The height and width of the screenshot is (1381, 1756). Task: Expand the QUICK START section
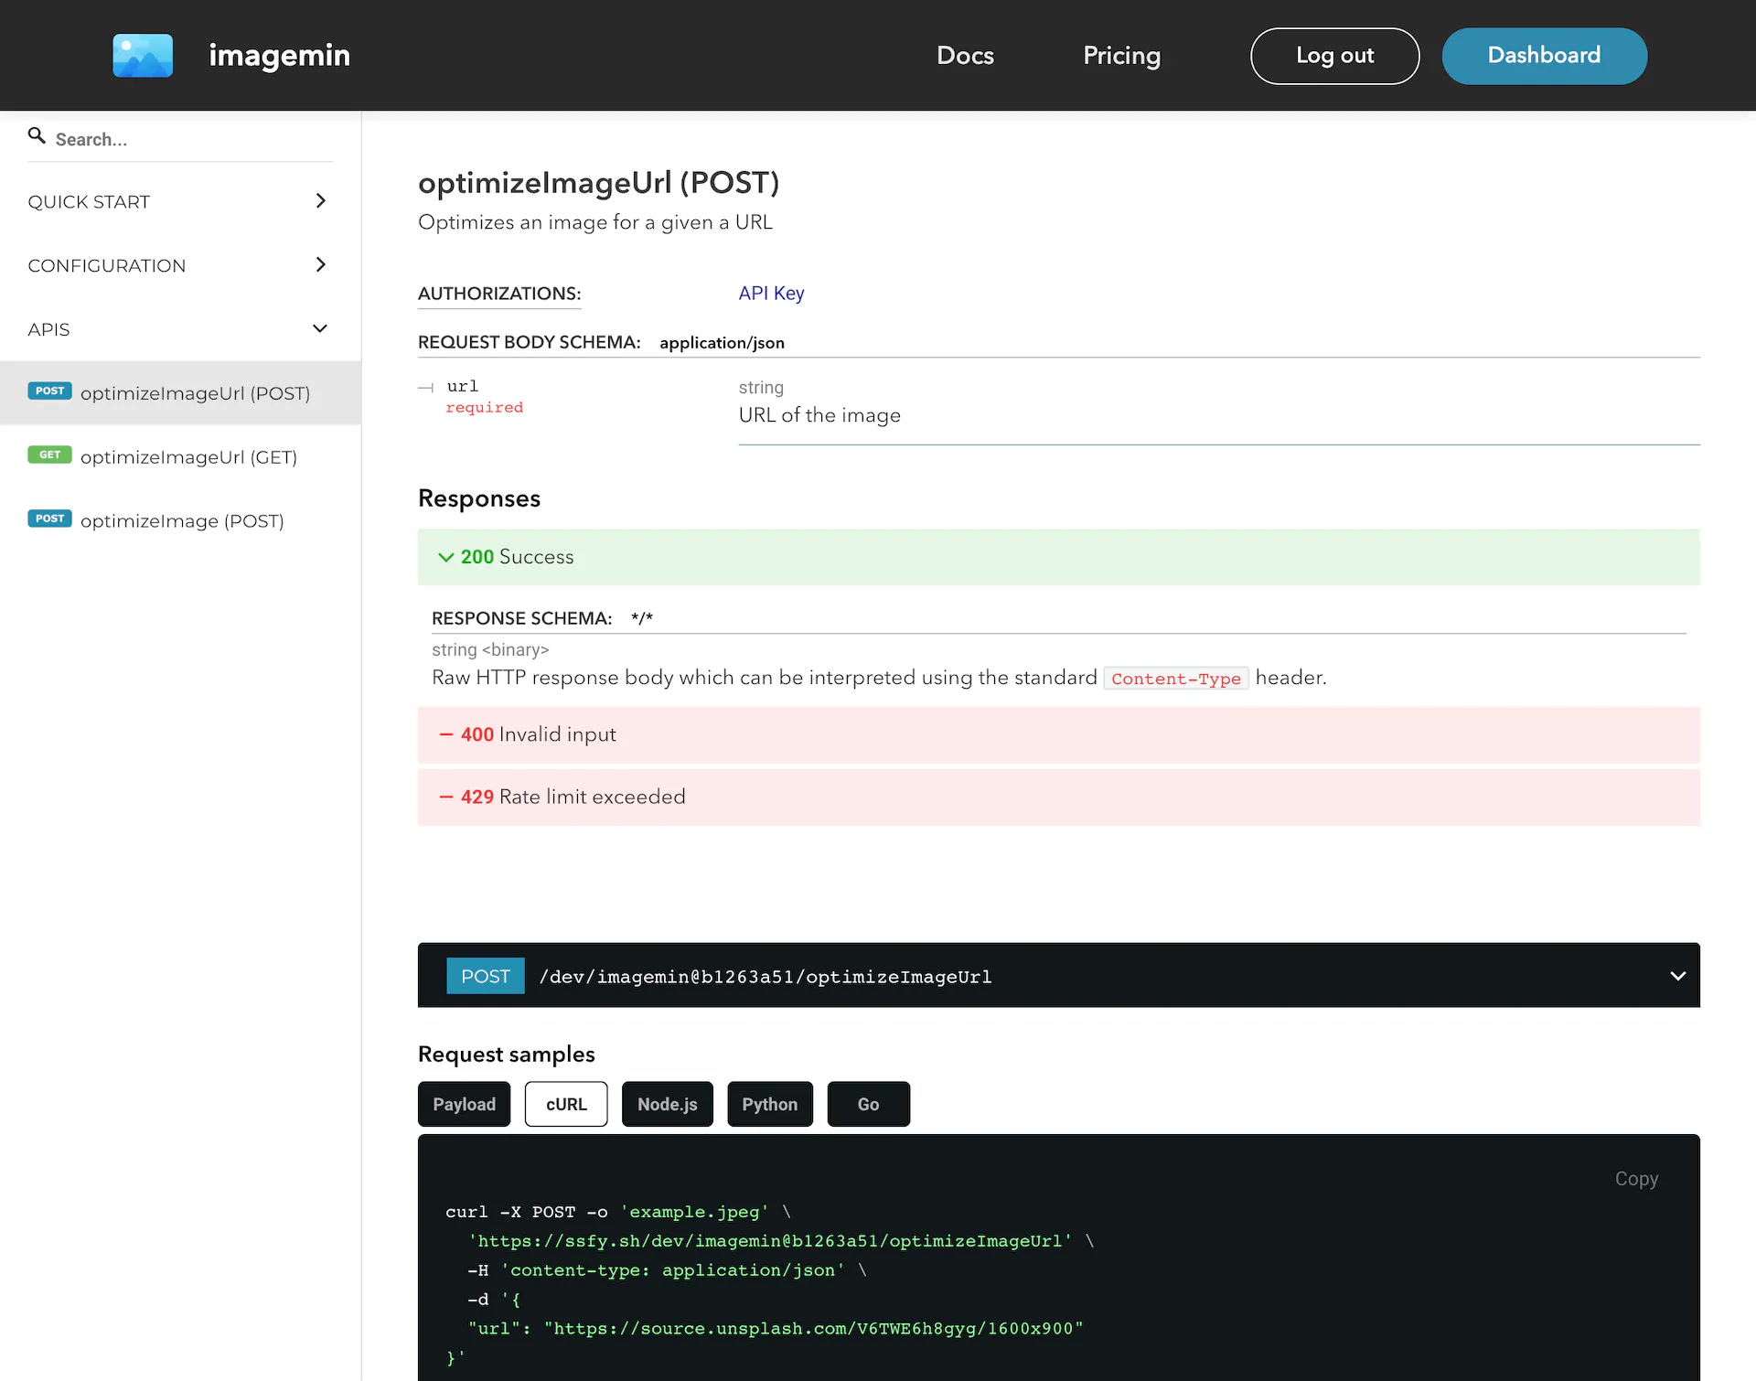coord(320,201)
